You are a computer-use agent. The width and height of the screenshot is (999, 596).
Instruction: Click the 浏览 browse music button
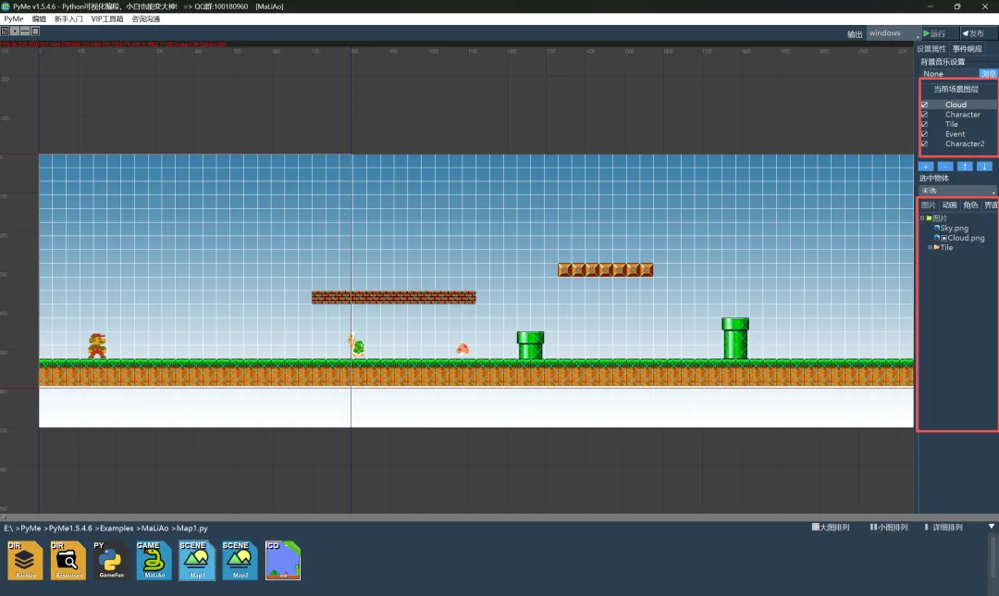click(988, 74)
